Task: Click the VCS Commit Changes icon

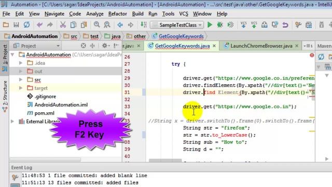Action: pyautogui.click(x=254, y=25)
